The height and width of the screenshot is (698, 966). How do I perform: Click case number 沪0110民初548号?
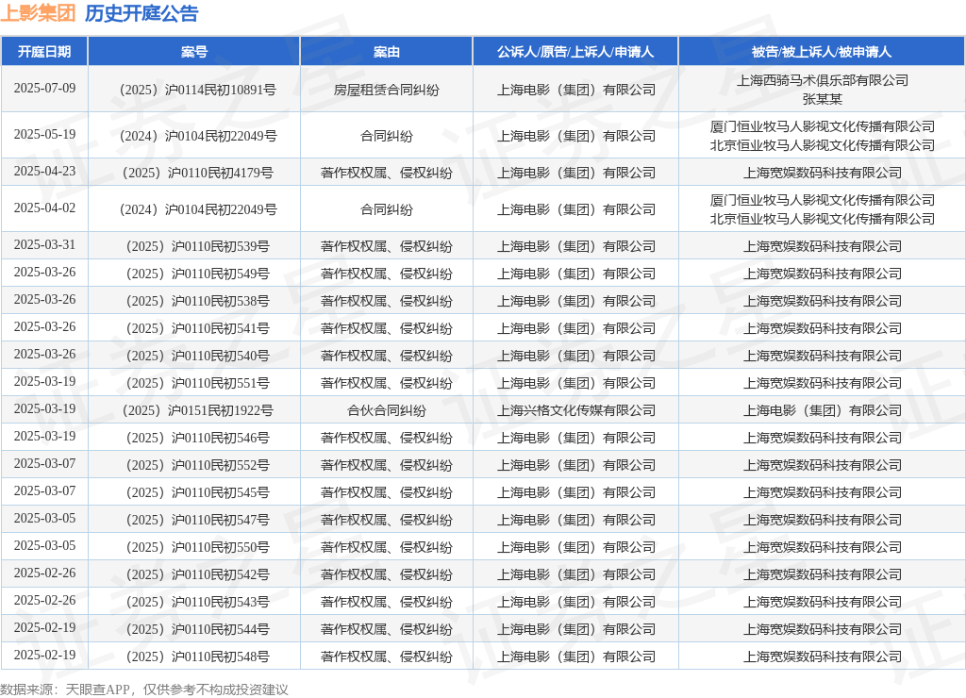pyautogui.click(x=221, y=656)
